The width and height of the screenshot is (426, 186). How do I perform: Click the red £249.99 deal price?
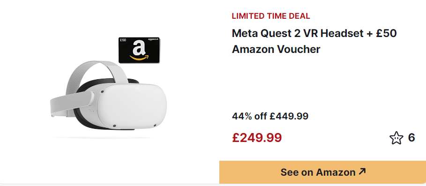257,138
